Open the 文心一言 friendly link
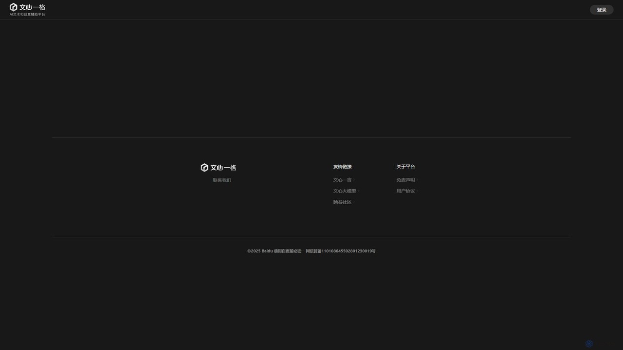Image resolution: width=623 pixels, height=350 pixels. click(x=344, y=180)
